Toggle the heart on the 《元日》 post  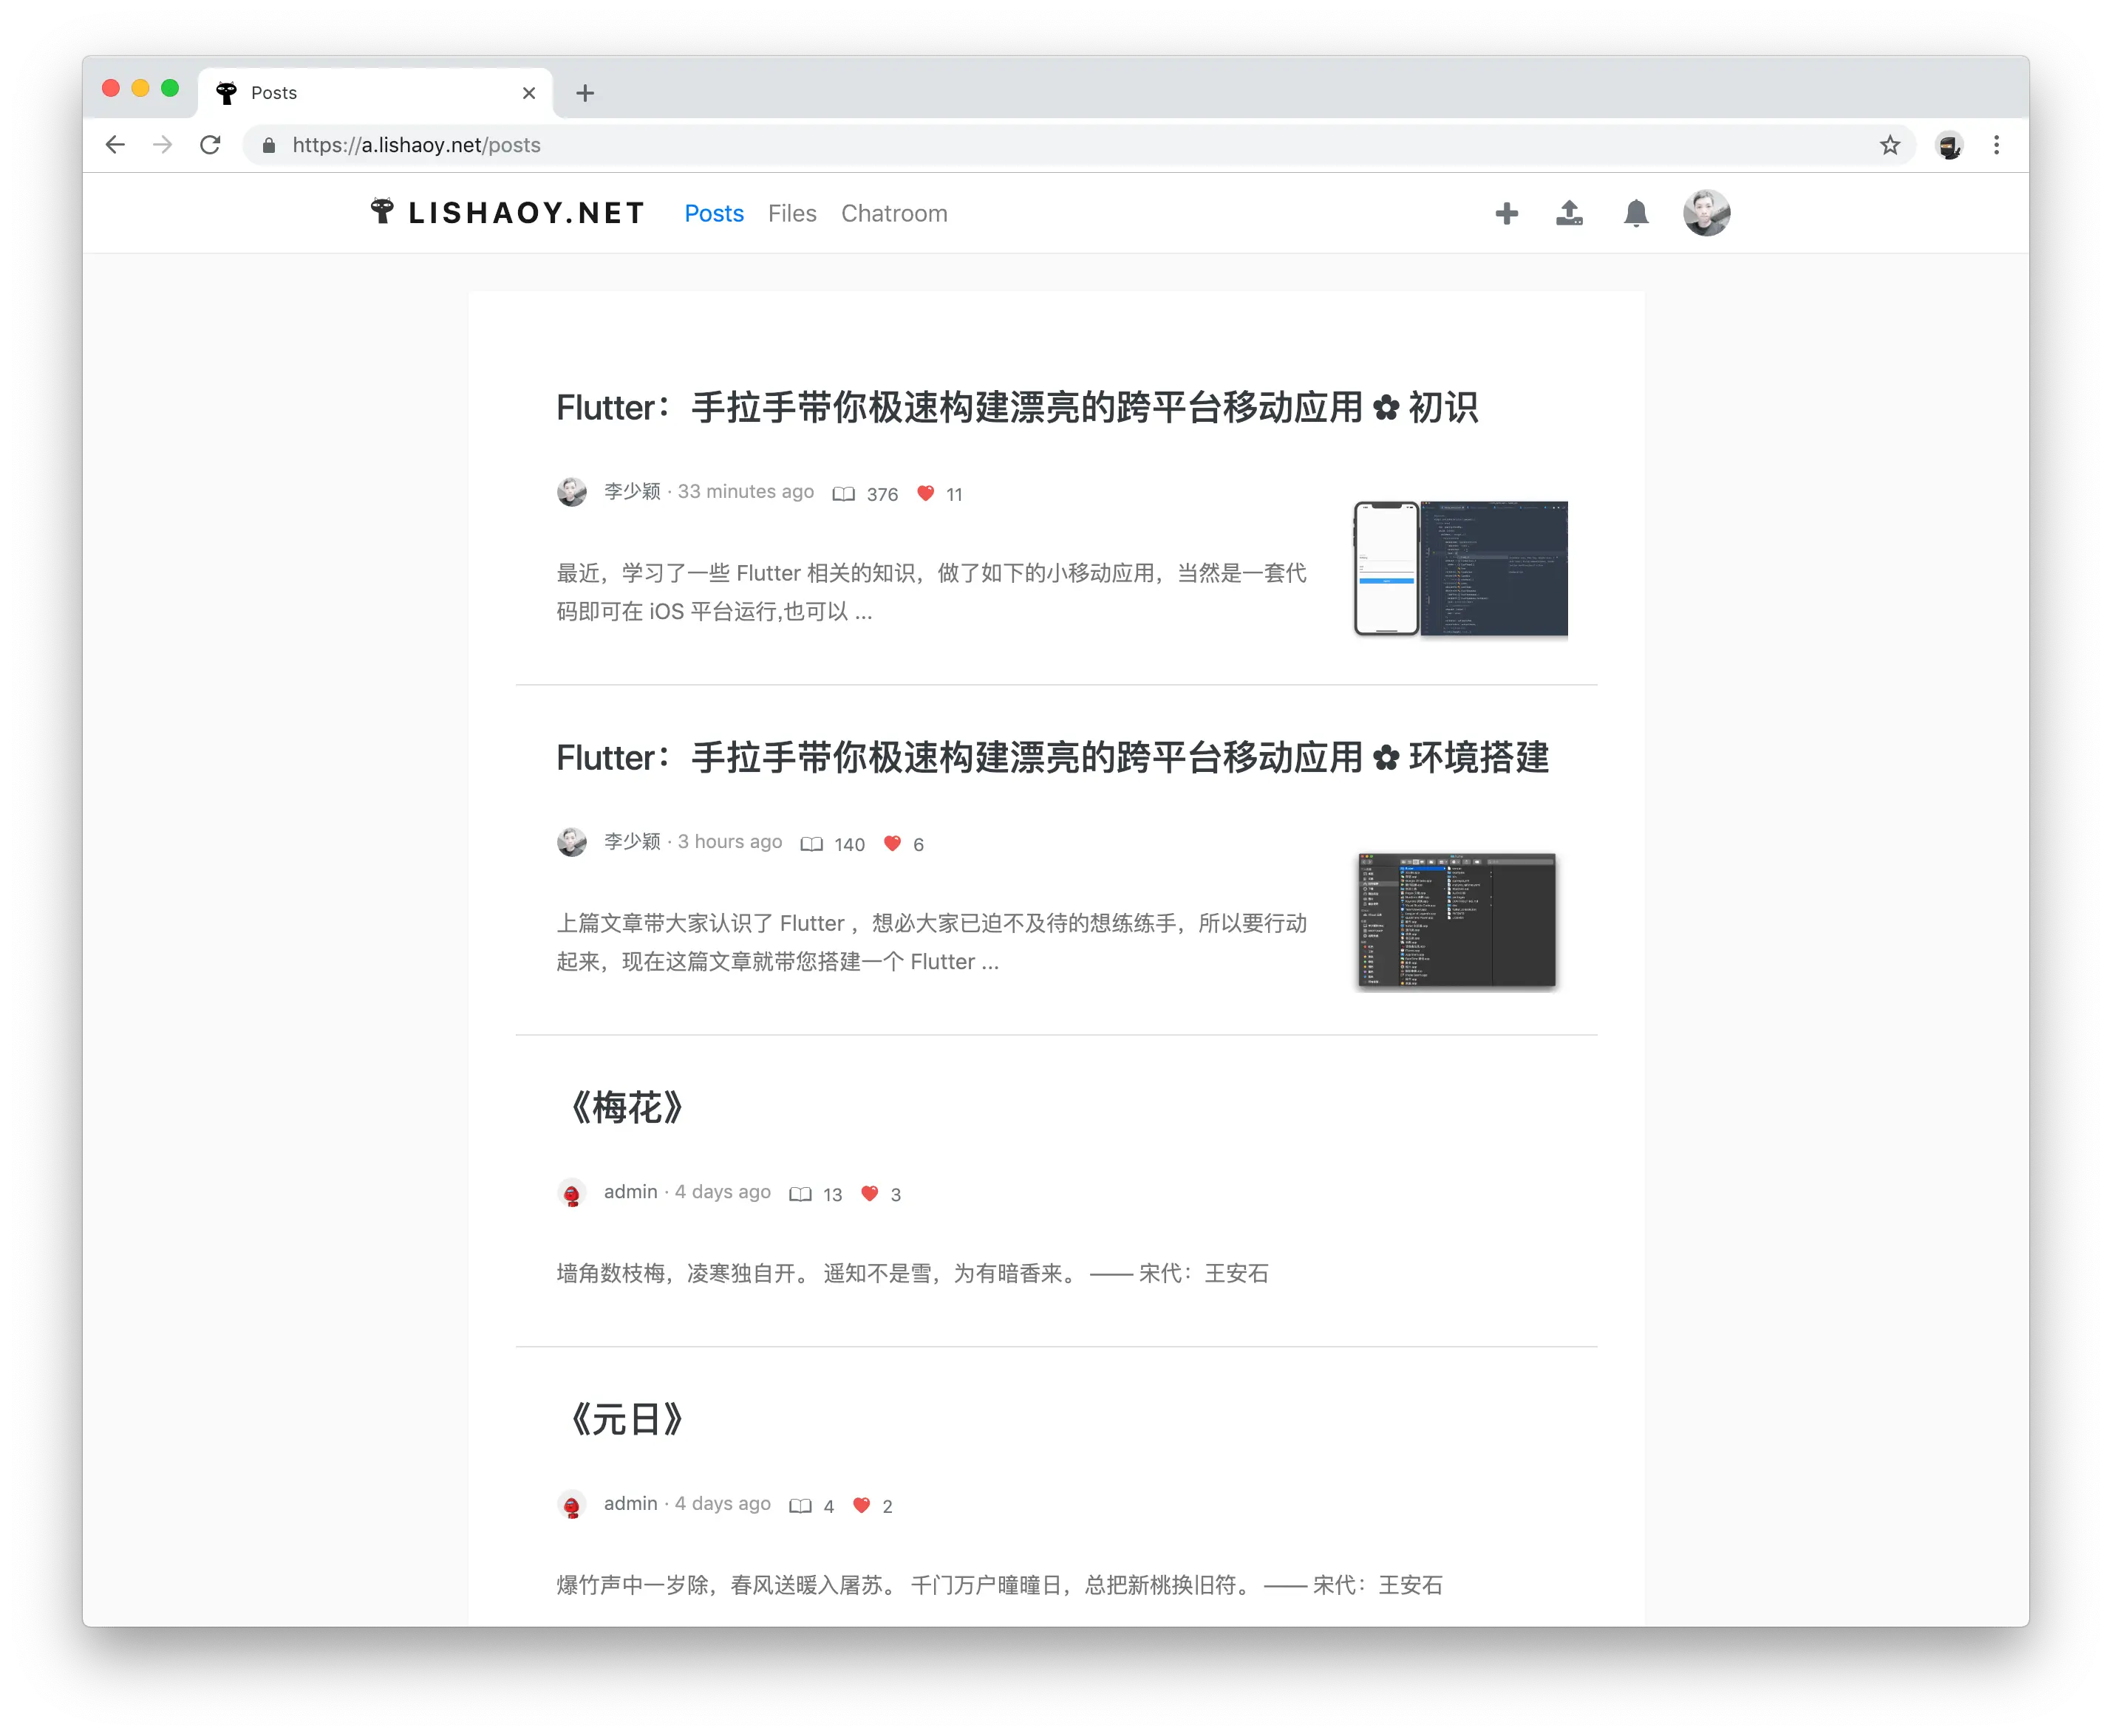[862, 1505]
